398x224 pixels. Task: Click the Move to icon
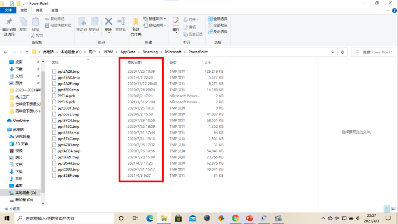pyautogui.click(x=81, y=22)
